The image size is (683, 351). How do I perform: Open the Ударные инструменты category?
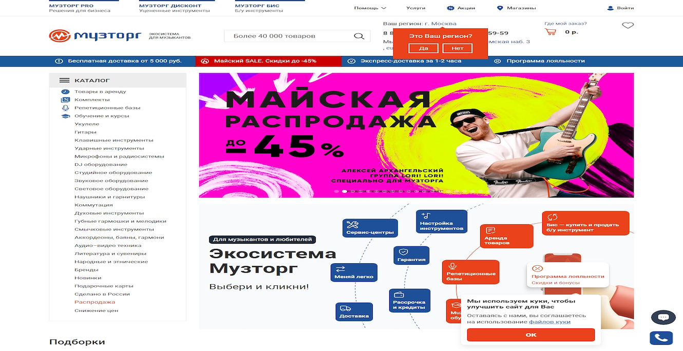click(x=109, y=148)
